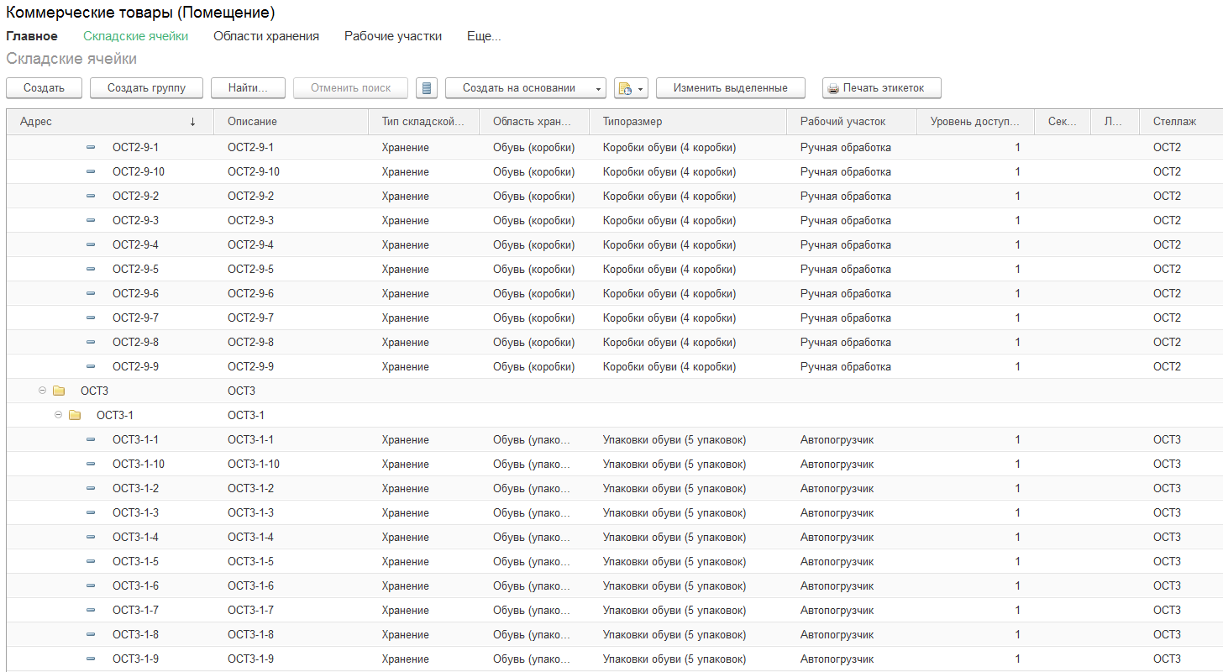
Task: Click the printer icon on Печать этикеток
Action: 833,88
